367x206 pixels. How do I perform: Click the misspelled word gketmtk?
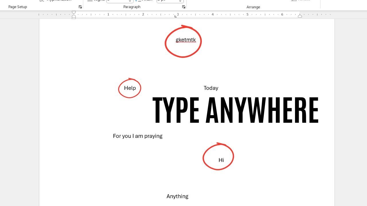(186, 40)
